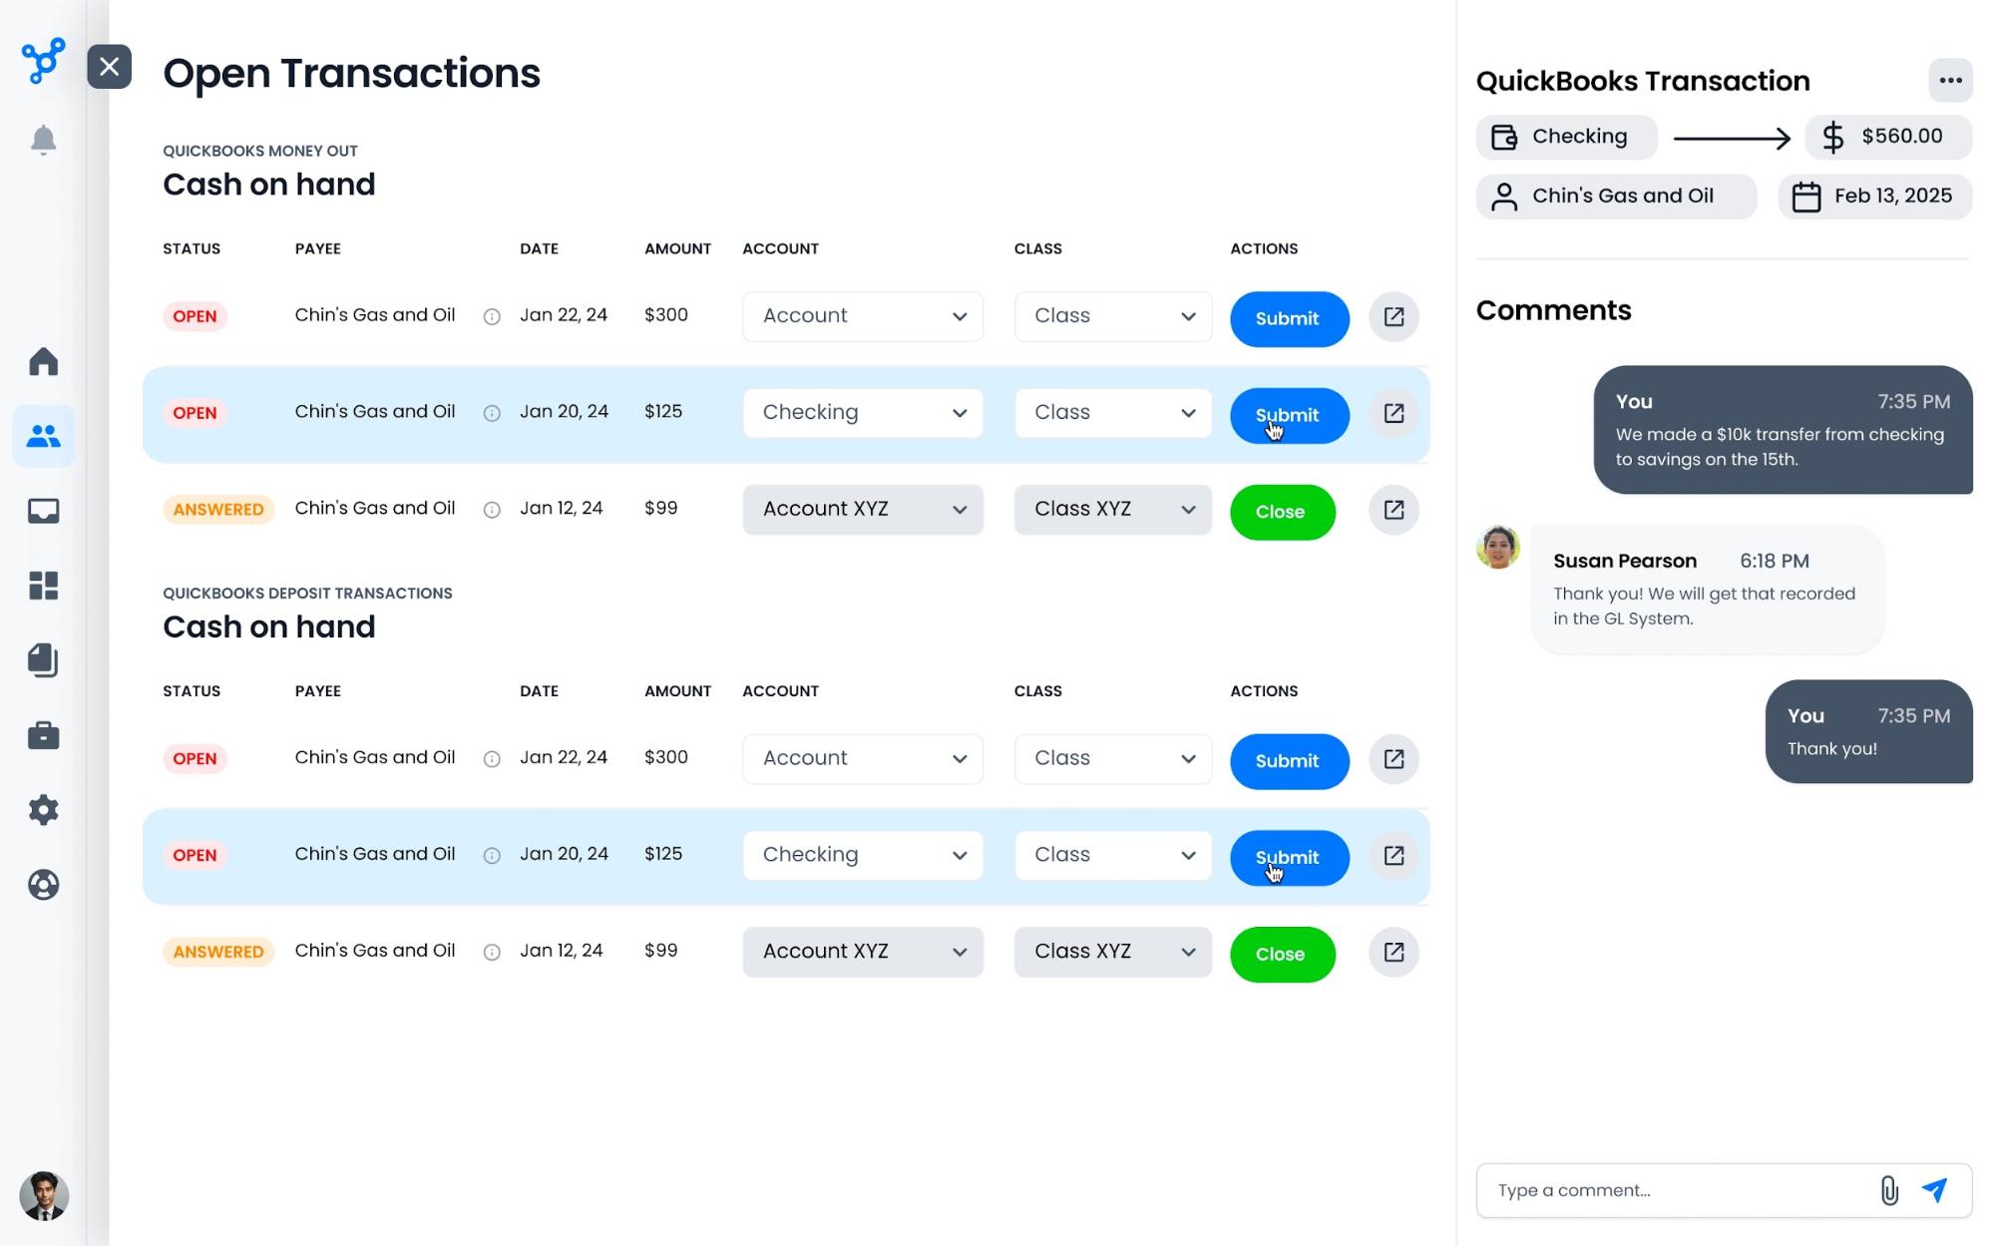Open the external link for the $300 row
This screenshot has width=1994, height=1246.
click(x=1394, y=316)
